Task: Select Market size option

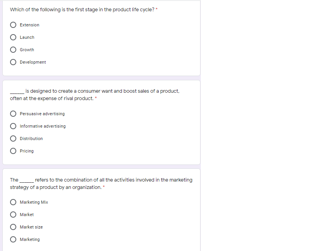Action: [13, 227]
